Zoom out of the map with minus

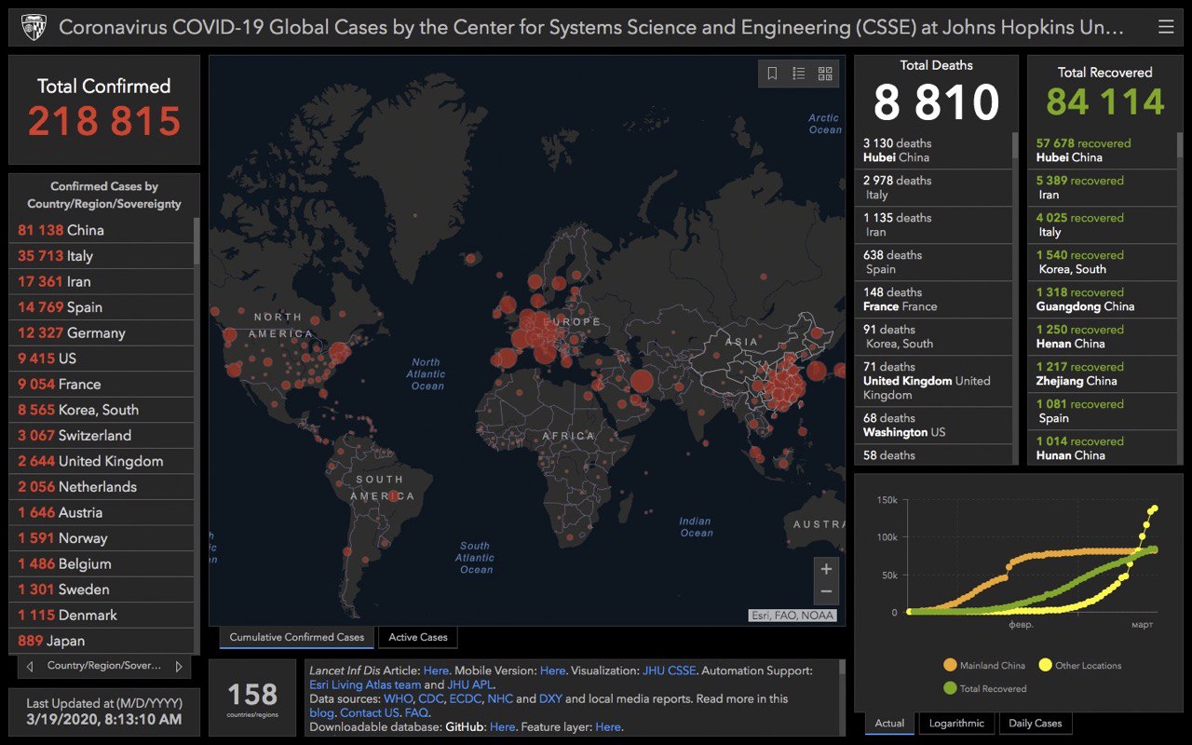coord(826,592)
